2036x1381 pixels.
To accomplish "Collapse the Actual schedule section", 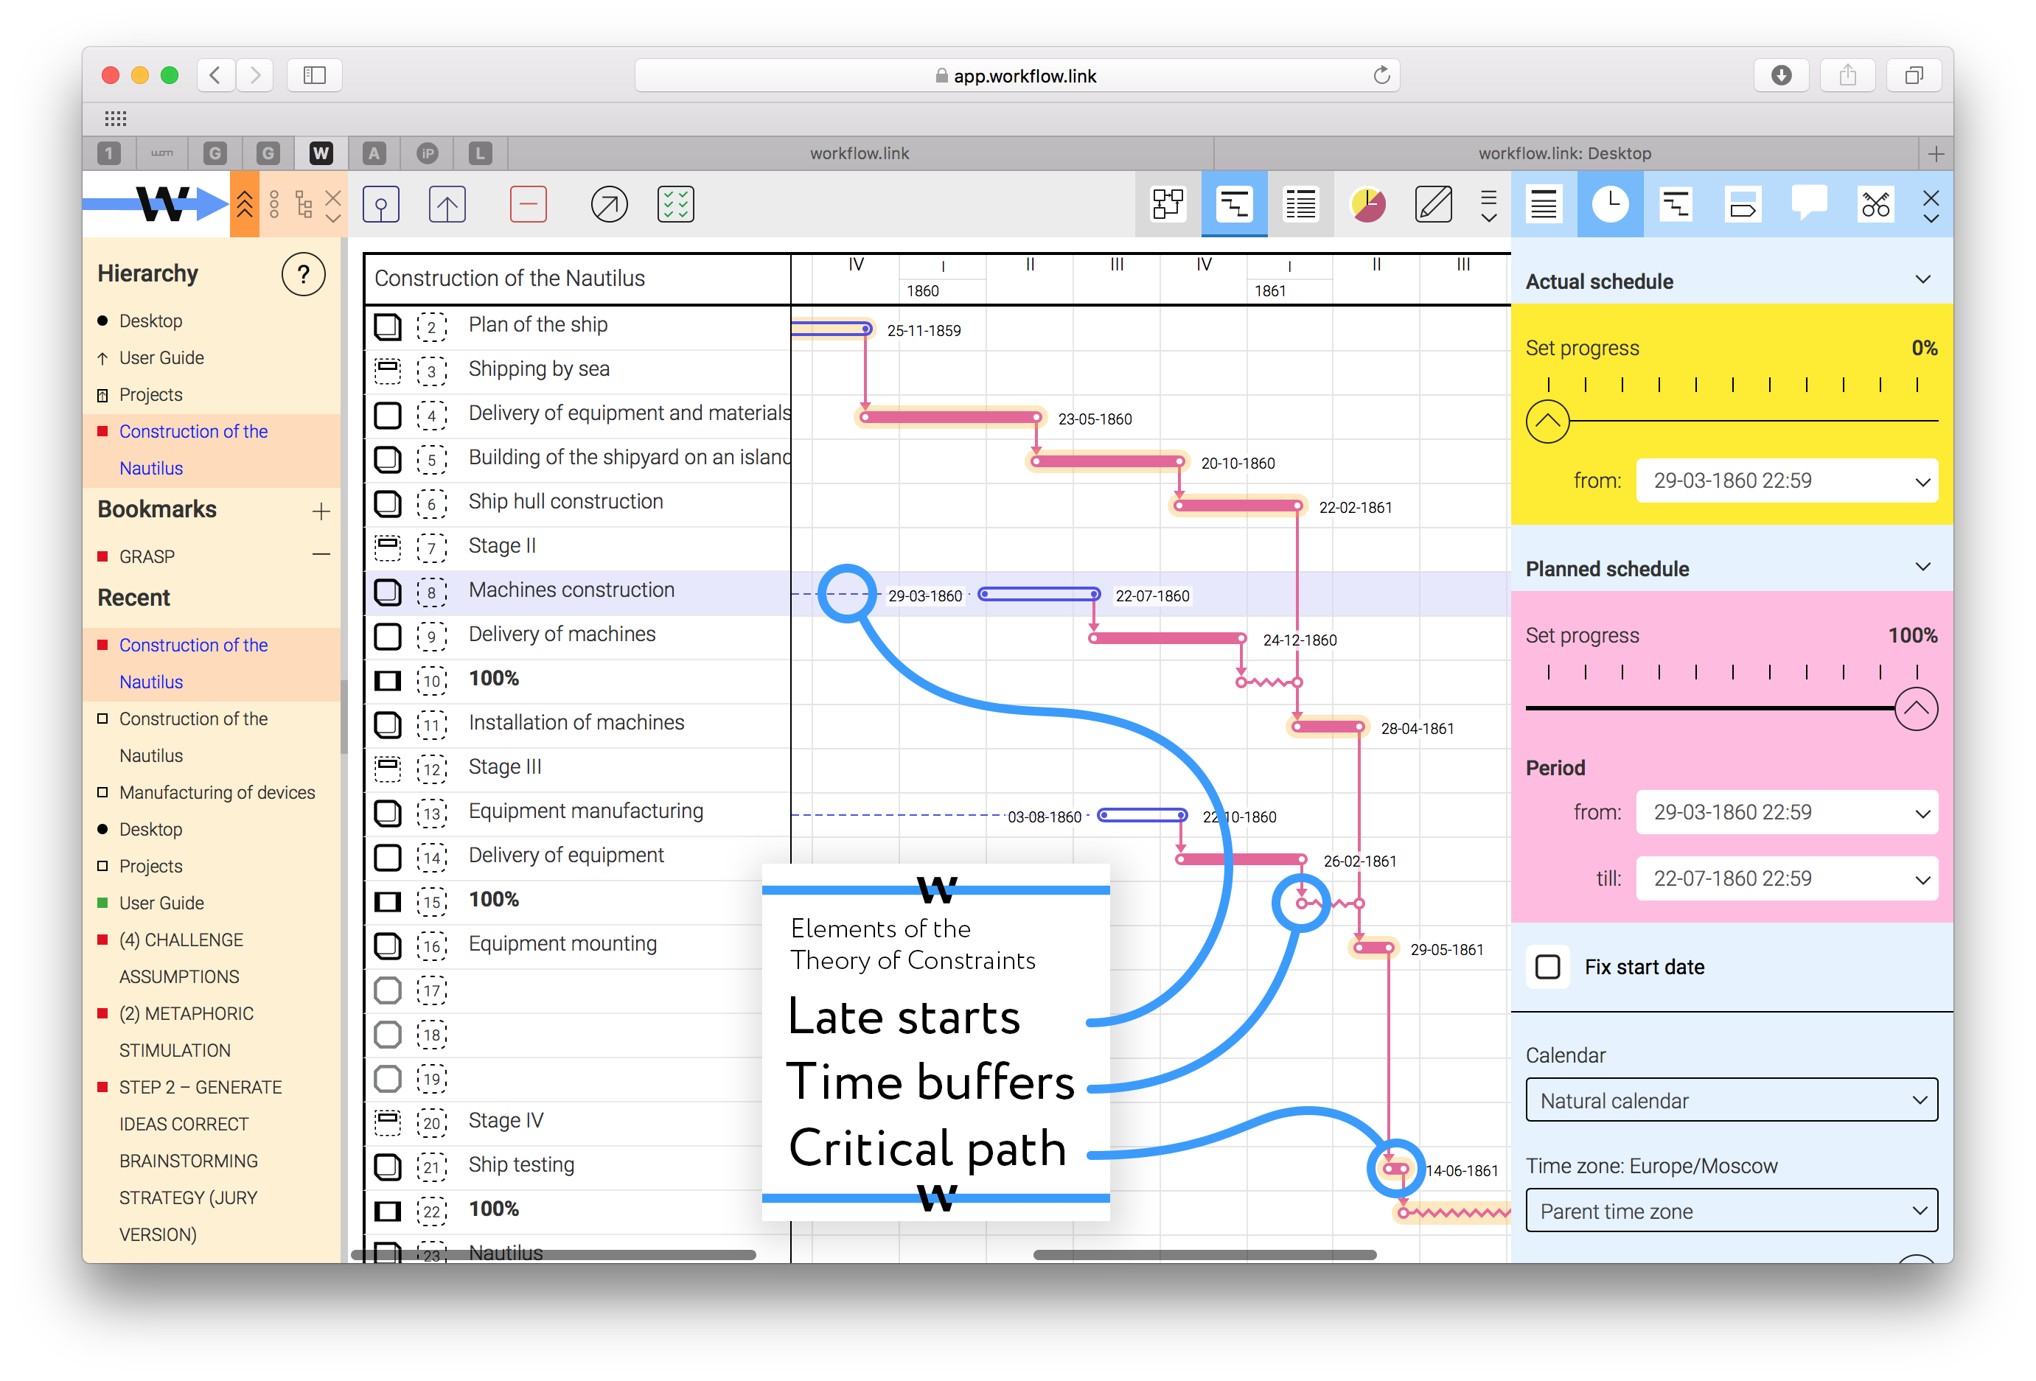I will pyautogui.click(x=1923, y=279).
